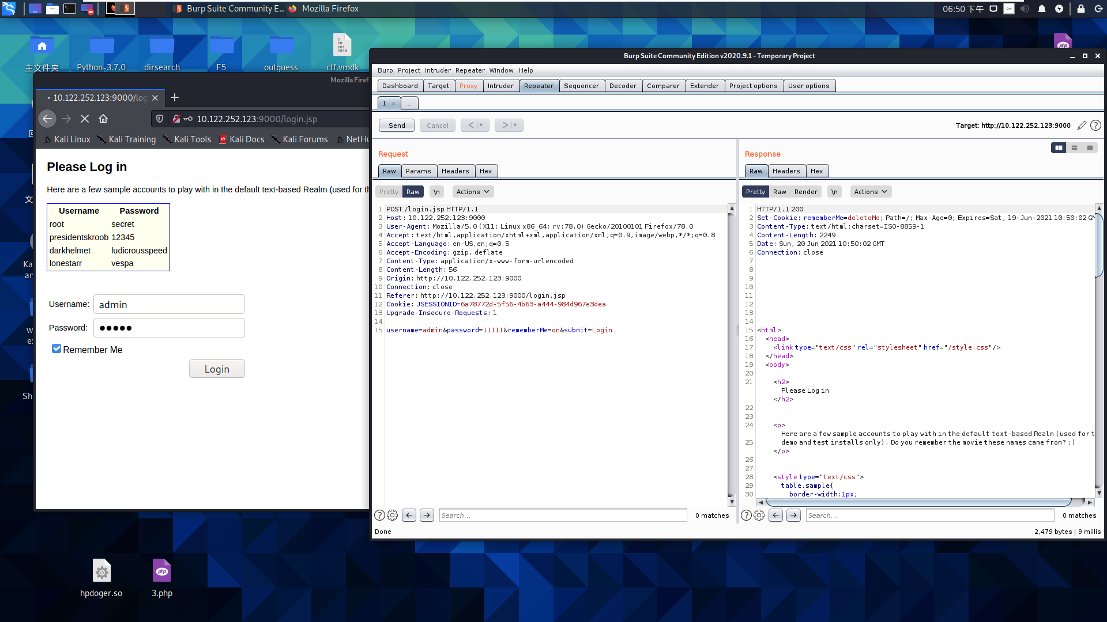Open request search settings gear icon
Image resolution: width=1107 pixels, height=622 pixels.
(x=393, y=515)
